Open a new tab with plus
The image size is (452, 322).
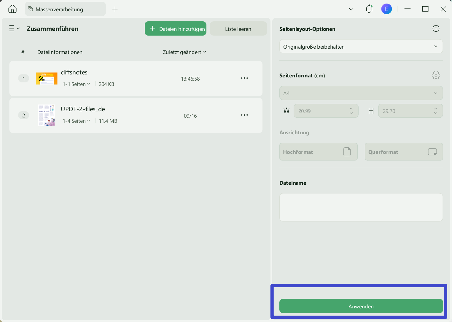click(x=115, y=9)
